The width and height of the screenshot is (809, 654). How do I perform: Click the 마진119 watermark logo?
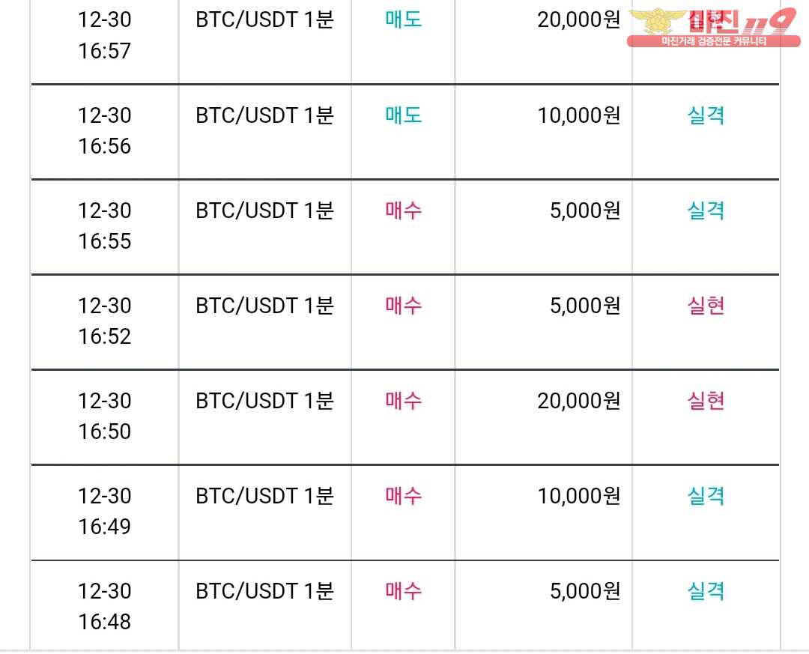coord(714,28)
